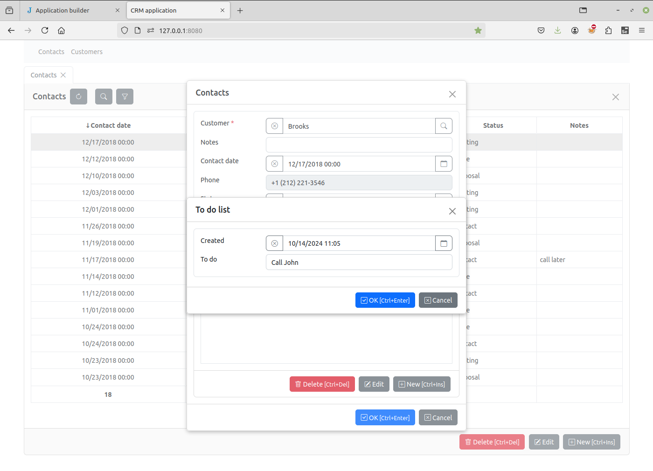Open Customer lookup search icon
653x471 pixels.
(444, 126)
